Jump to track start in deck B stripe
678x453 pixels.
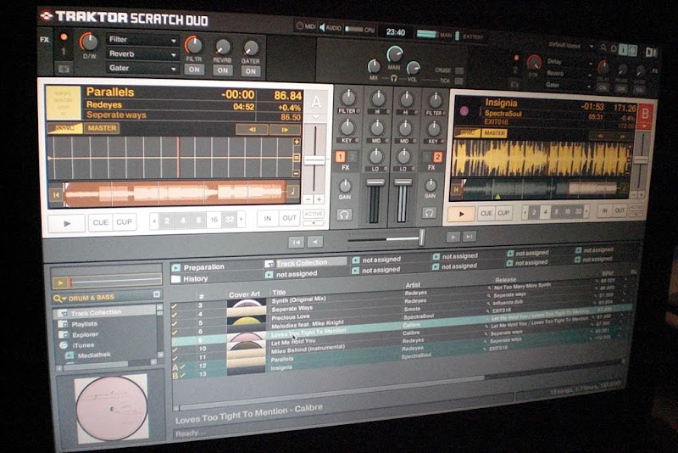456,189
